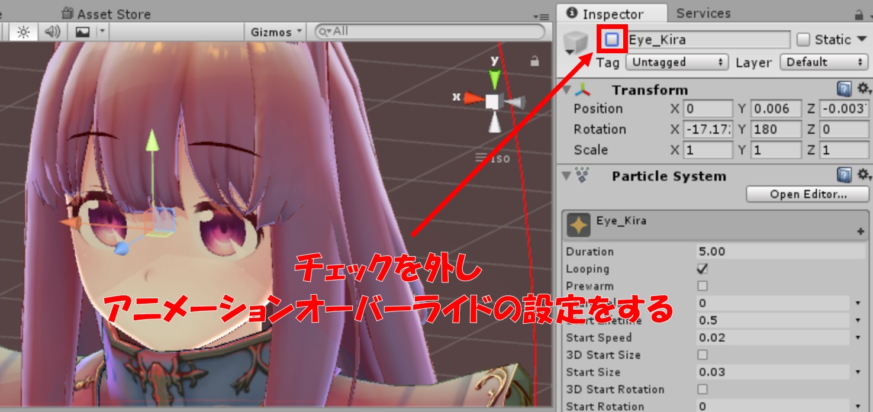Click the scene view lock icon

[535, 61]
